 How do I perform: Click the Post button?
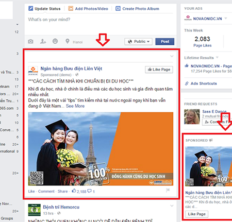(x=165, y=42)
